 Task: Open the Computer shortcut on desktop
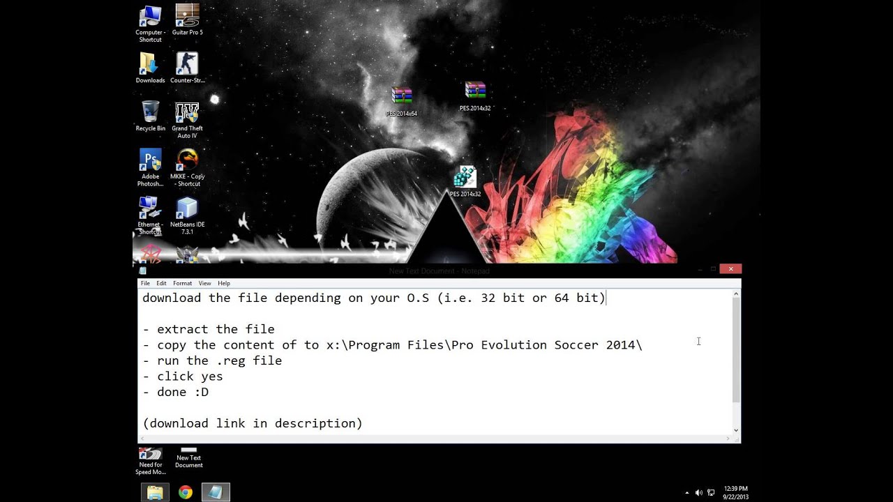pos(150,23)
